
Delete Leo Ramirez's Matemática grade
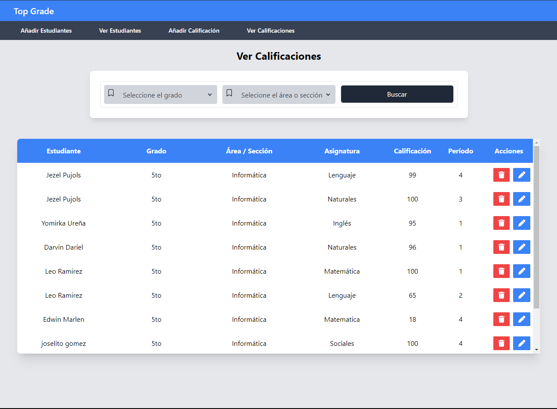coord(501,271)
